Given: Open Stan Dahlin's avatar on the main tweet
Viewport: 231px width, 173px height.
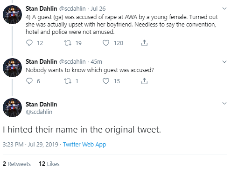Looking at the screenshot, I should (13, 107).
